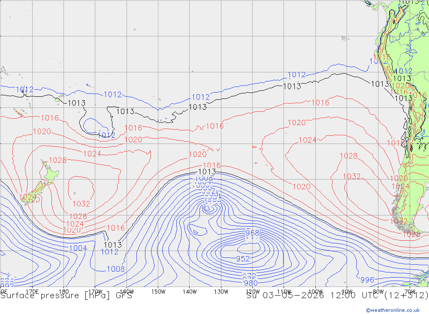
Task: Click the 80W longitude label
Action: 378,292
